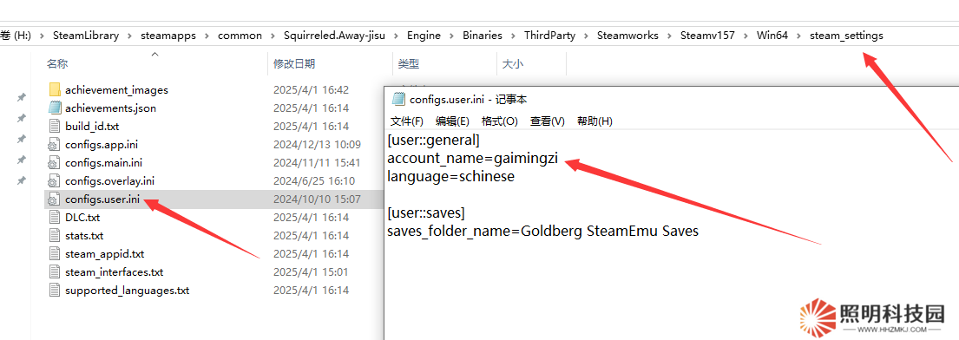Expand the chevron after Win64 breadcrumb

798,36
